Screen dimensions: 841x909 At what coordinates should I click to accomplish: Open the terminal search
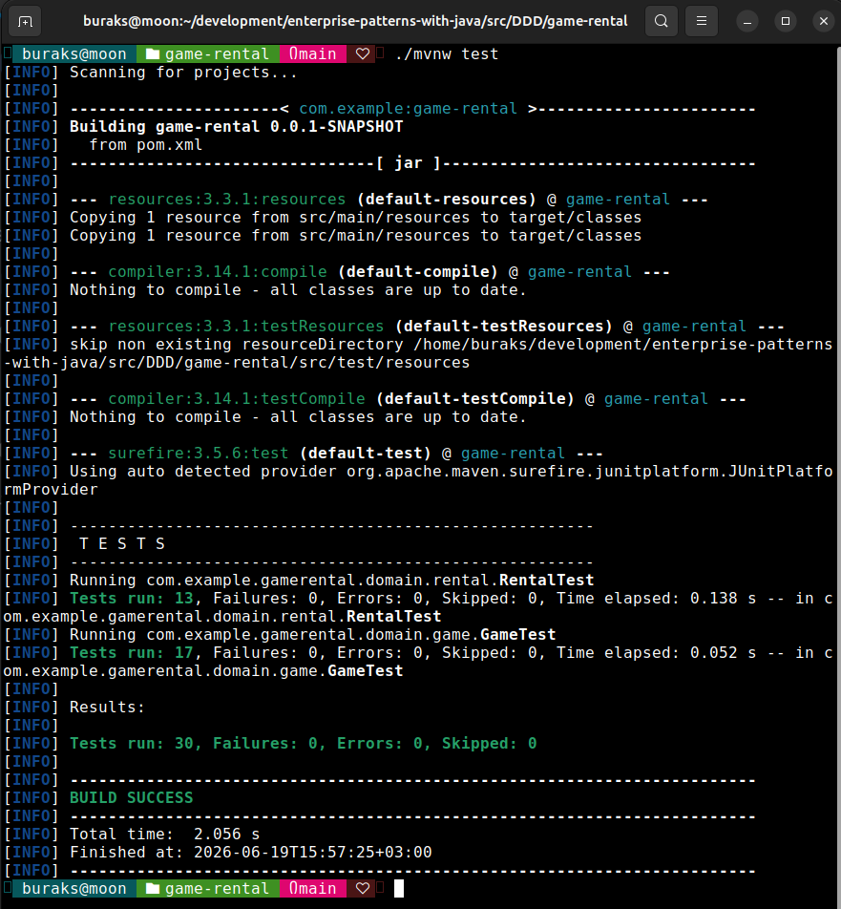click(662, 21)
